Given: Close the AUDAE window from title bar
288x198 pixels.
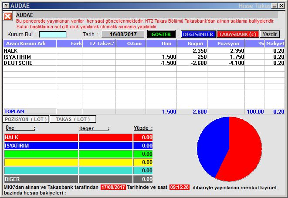Looking at the screenshot, I should coord(281,6).
